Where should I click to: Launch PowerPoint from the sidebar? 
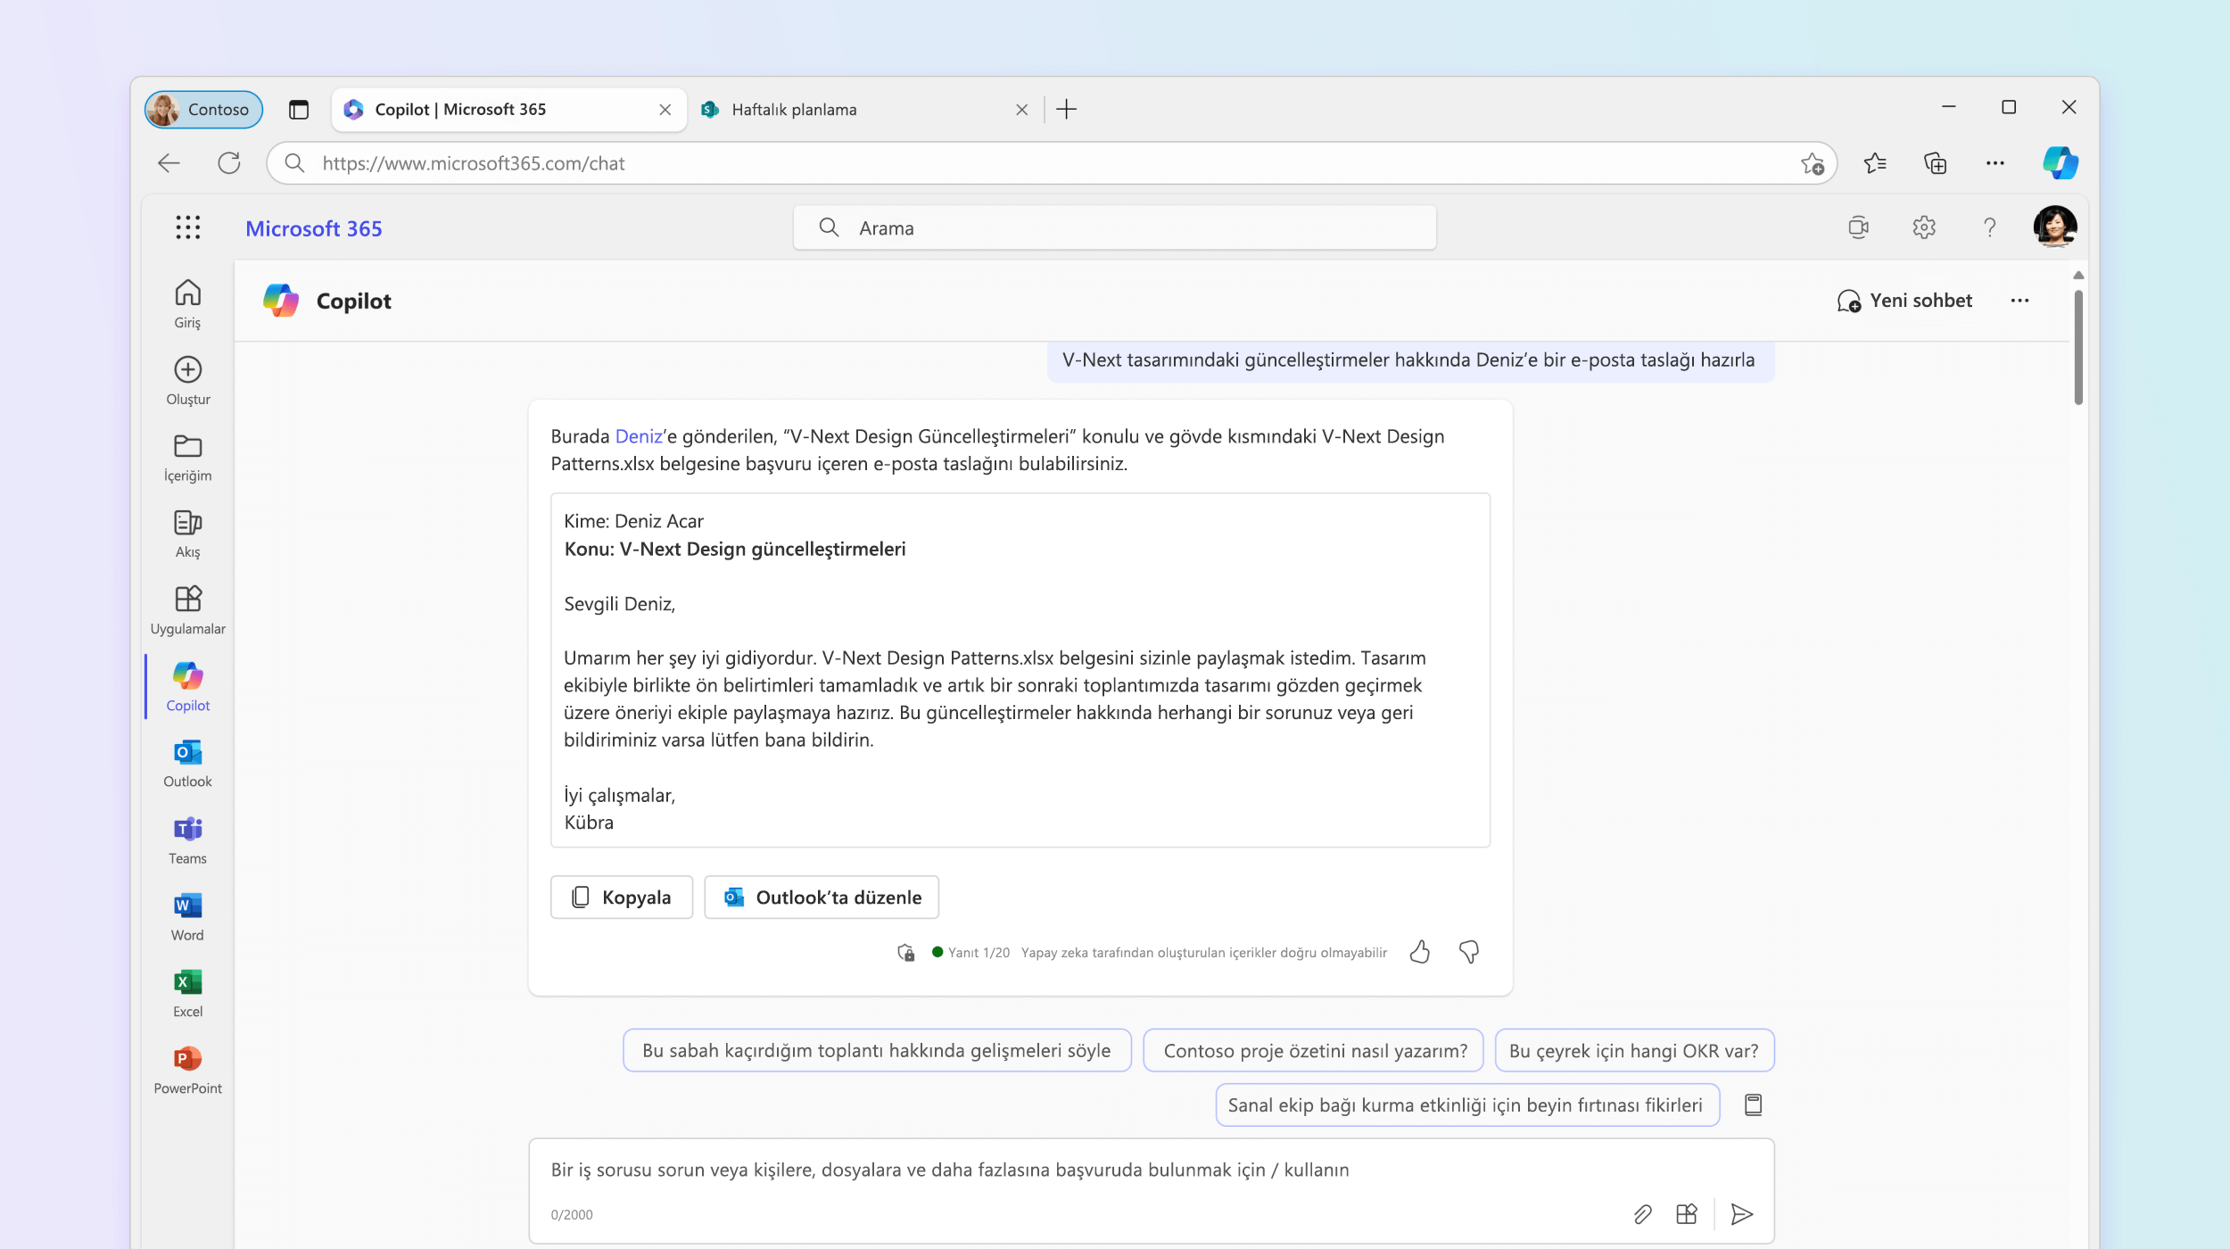[187, 1071]
